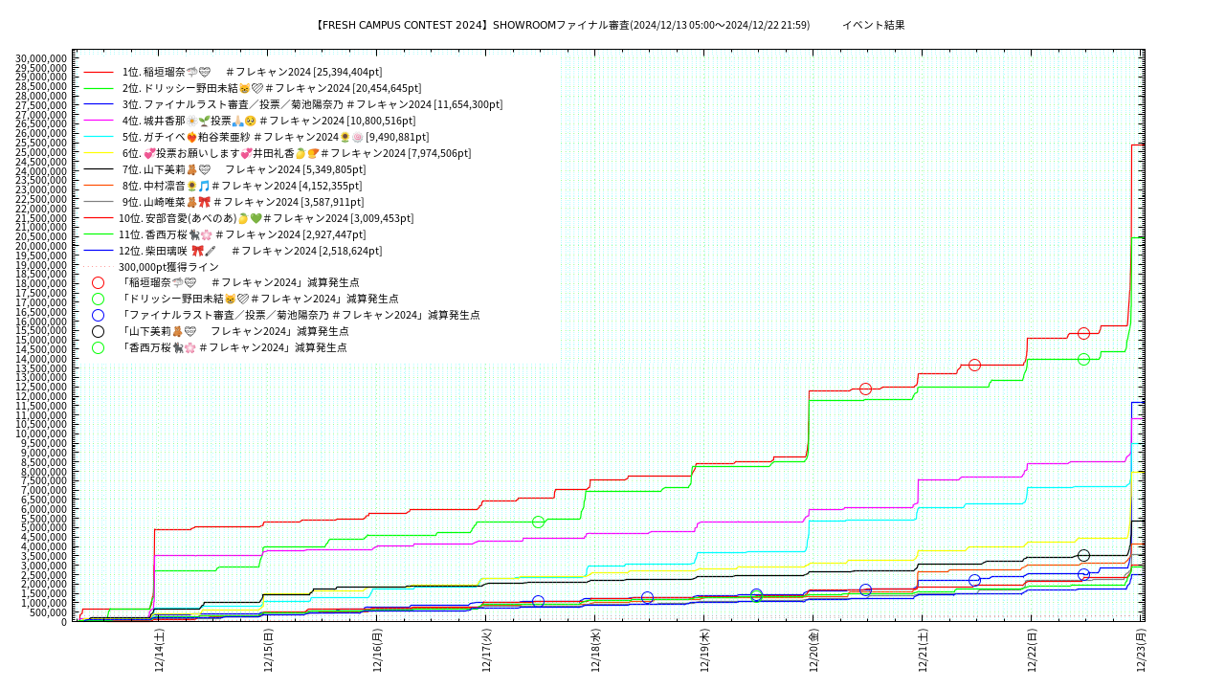Click the 12/23(月) date label
The height and width of the screenshot is (689, 1225).
(x=1141, y=651)
